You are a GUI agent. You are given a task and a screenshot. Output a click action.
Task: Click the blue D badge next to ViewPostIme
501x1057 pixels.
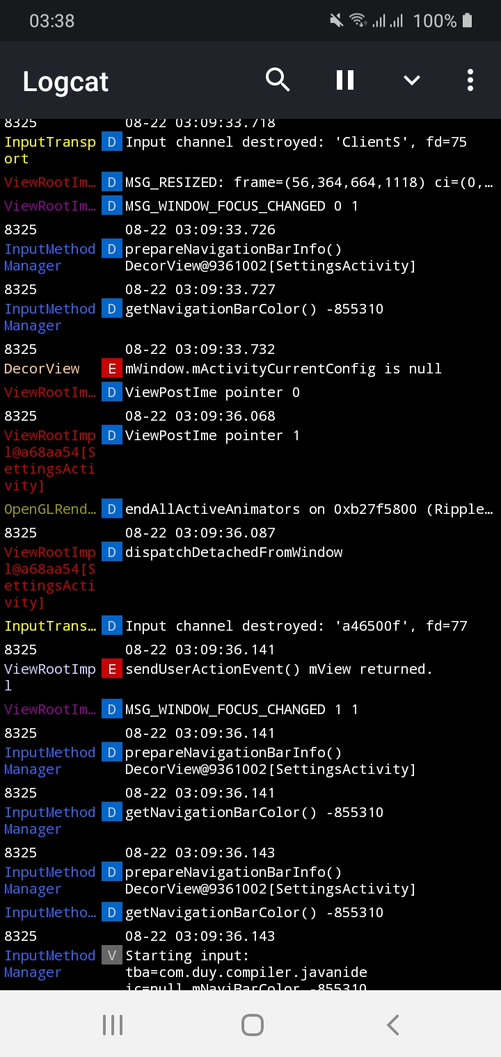click(111, 392)
